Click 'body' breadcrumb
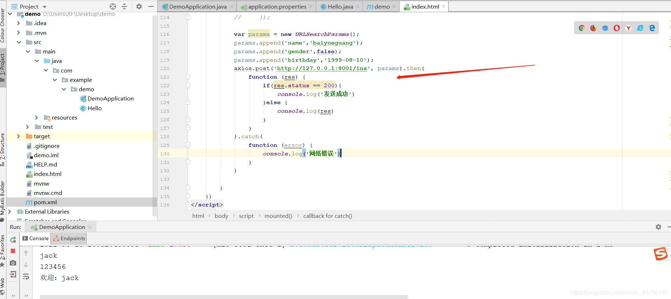Viewport: 671px width, 299px height. click(221, 216)
